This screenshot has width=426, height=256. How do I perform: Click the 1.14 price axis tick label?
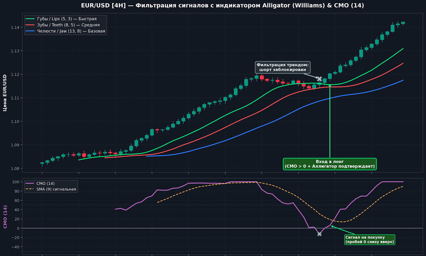[15, 27]
